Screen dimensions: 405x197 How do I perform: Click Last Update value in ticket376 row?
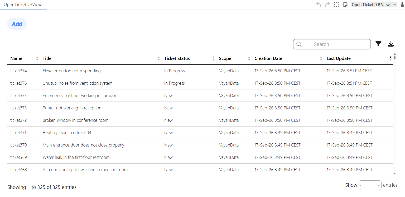[x=349, y=83]
